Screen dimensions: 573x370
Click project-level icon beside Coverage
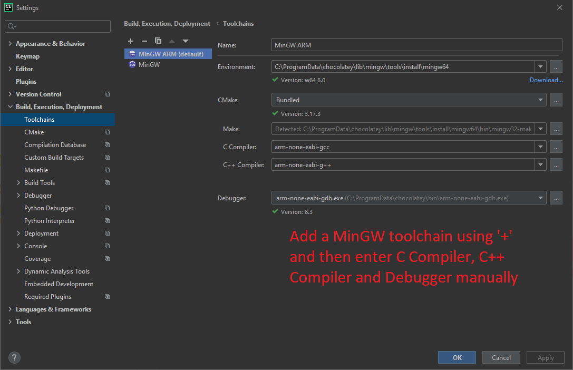107,259
